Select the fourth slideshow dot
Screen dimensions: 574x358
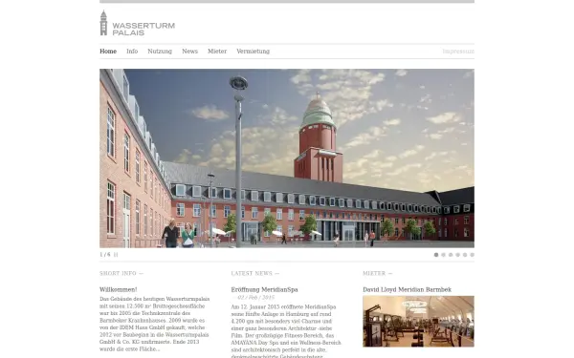pos(457,255)
